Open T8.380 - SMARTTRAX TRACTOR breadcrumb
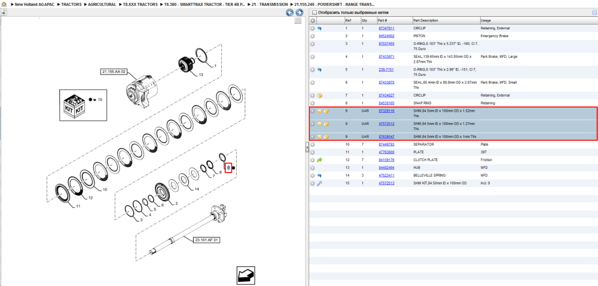This screenshot has height=286, width=598. click(x=205, y=5)
